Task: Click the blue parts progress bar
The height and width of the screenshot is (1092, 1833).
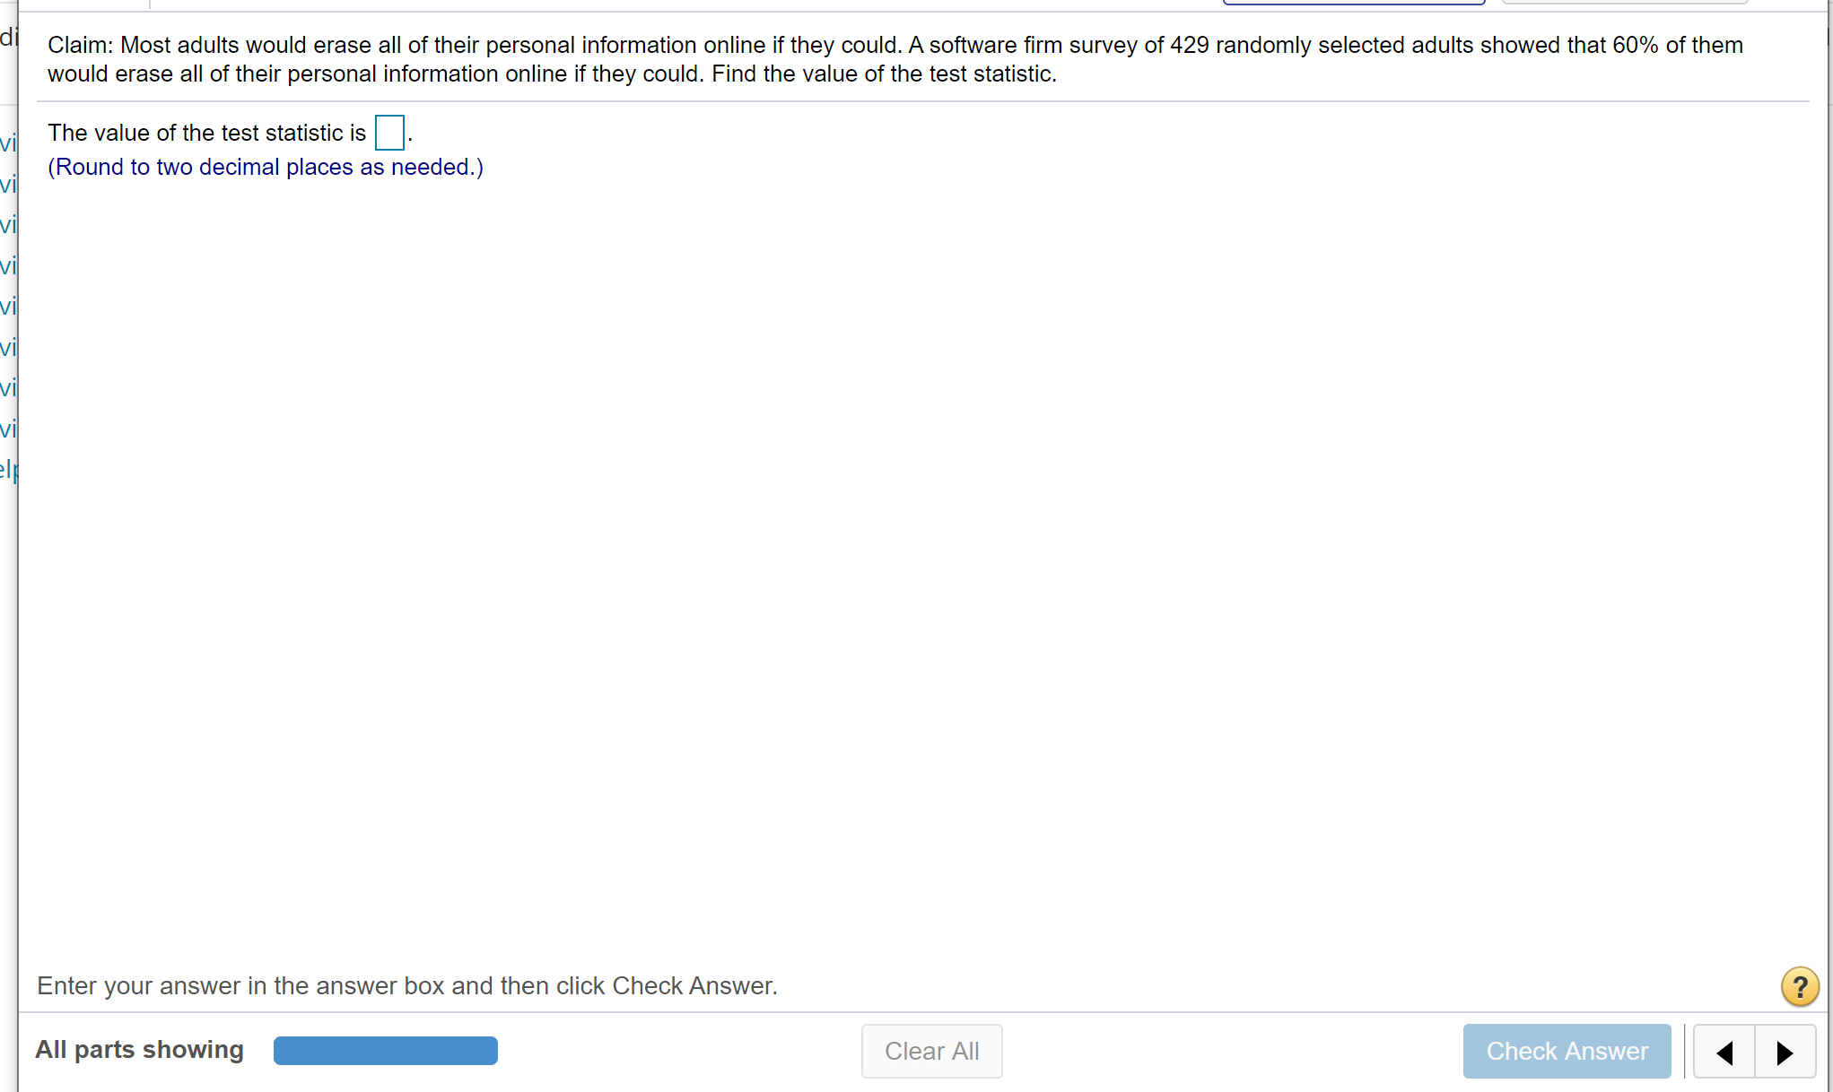Action: (385, 1051)
